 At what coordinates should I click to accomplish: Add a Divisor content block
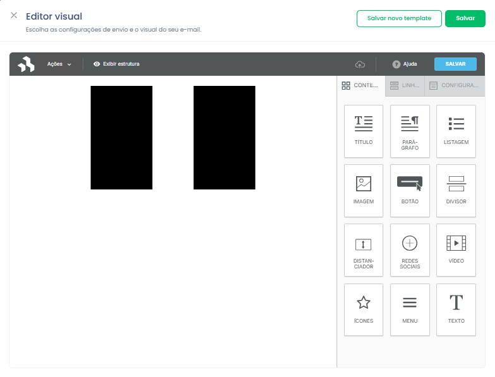click(x=456, y=191)
